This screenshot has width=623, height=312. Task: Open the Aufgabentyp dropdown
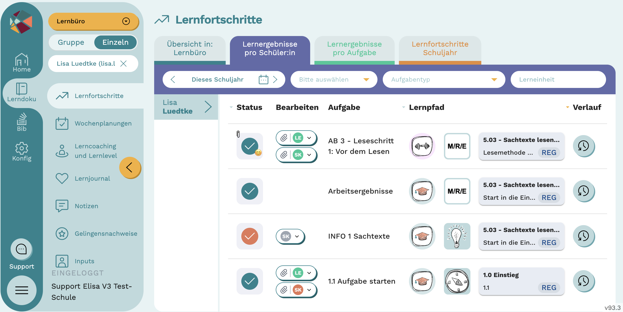click(444, 79)
